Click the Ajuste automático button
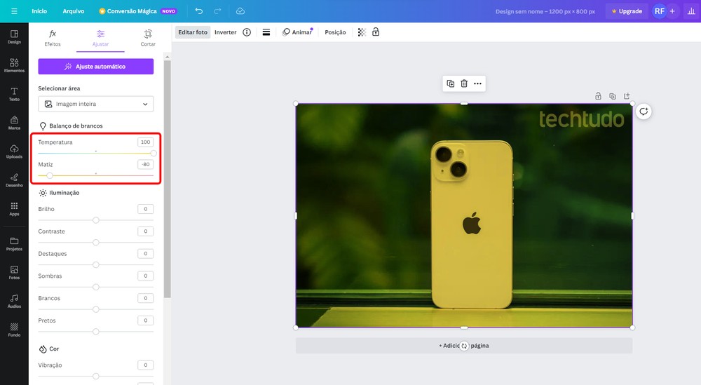Viewport: 701px width, 385px height. pos(95,67)
